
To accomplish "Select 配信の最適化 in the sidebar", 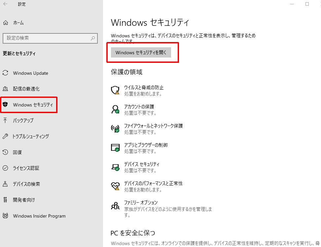I will point(26,89).
